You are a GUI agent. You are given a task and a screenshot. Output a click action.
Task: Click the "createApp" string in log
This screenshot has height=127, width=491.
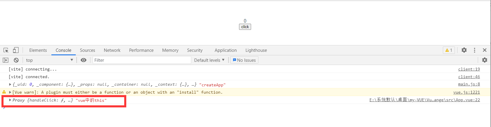[x=212, y=85]
